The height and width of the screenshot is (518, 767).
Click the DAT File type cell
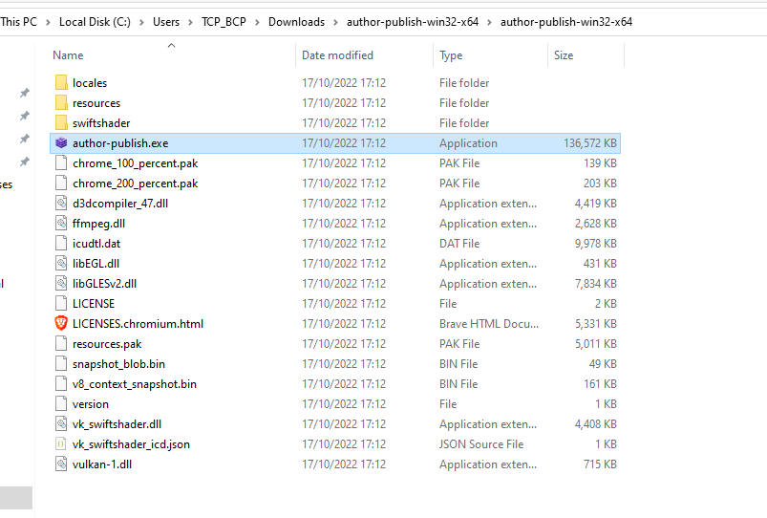(459, 244)
